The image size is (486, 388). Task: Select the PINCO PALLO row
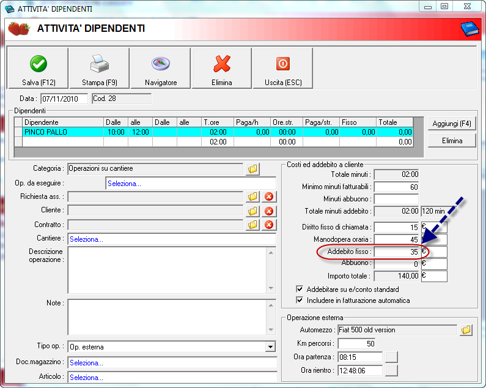tap(214, 132)
